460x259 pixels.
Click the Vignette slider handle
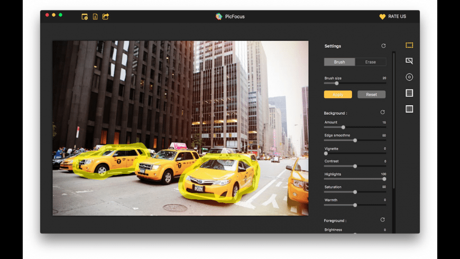click(326, 153)
